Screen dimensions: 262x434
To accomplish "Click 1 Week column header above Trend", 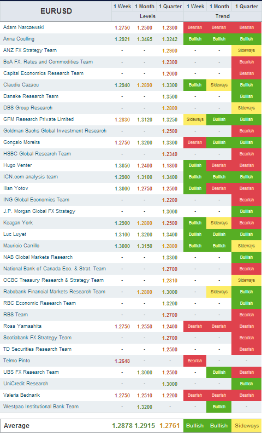I will [x=195, y=7].
